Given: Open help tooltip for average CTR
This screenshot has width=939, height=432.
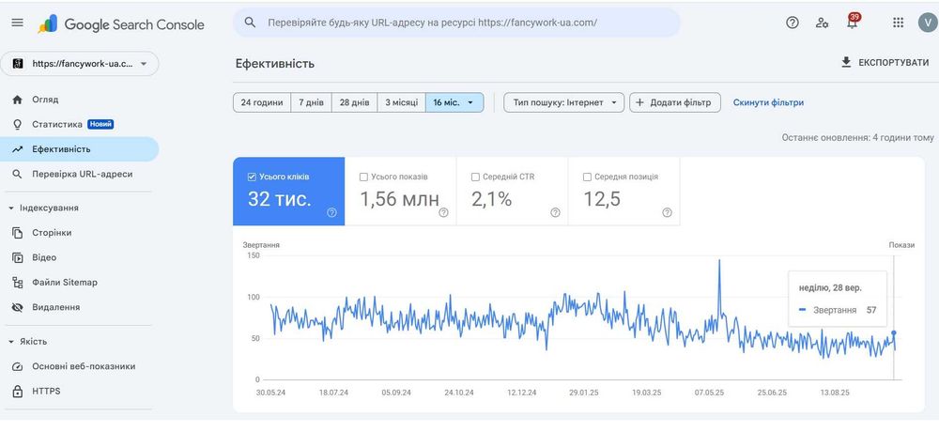Looking at the screenshot, I should pyautogui.click(x=555, y=212).
